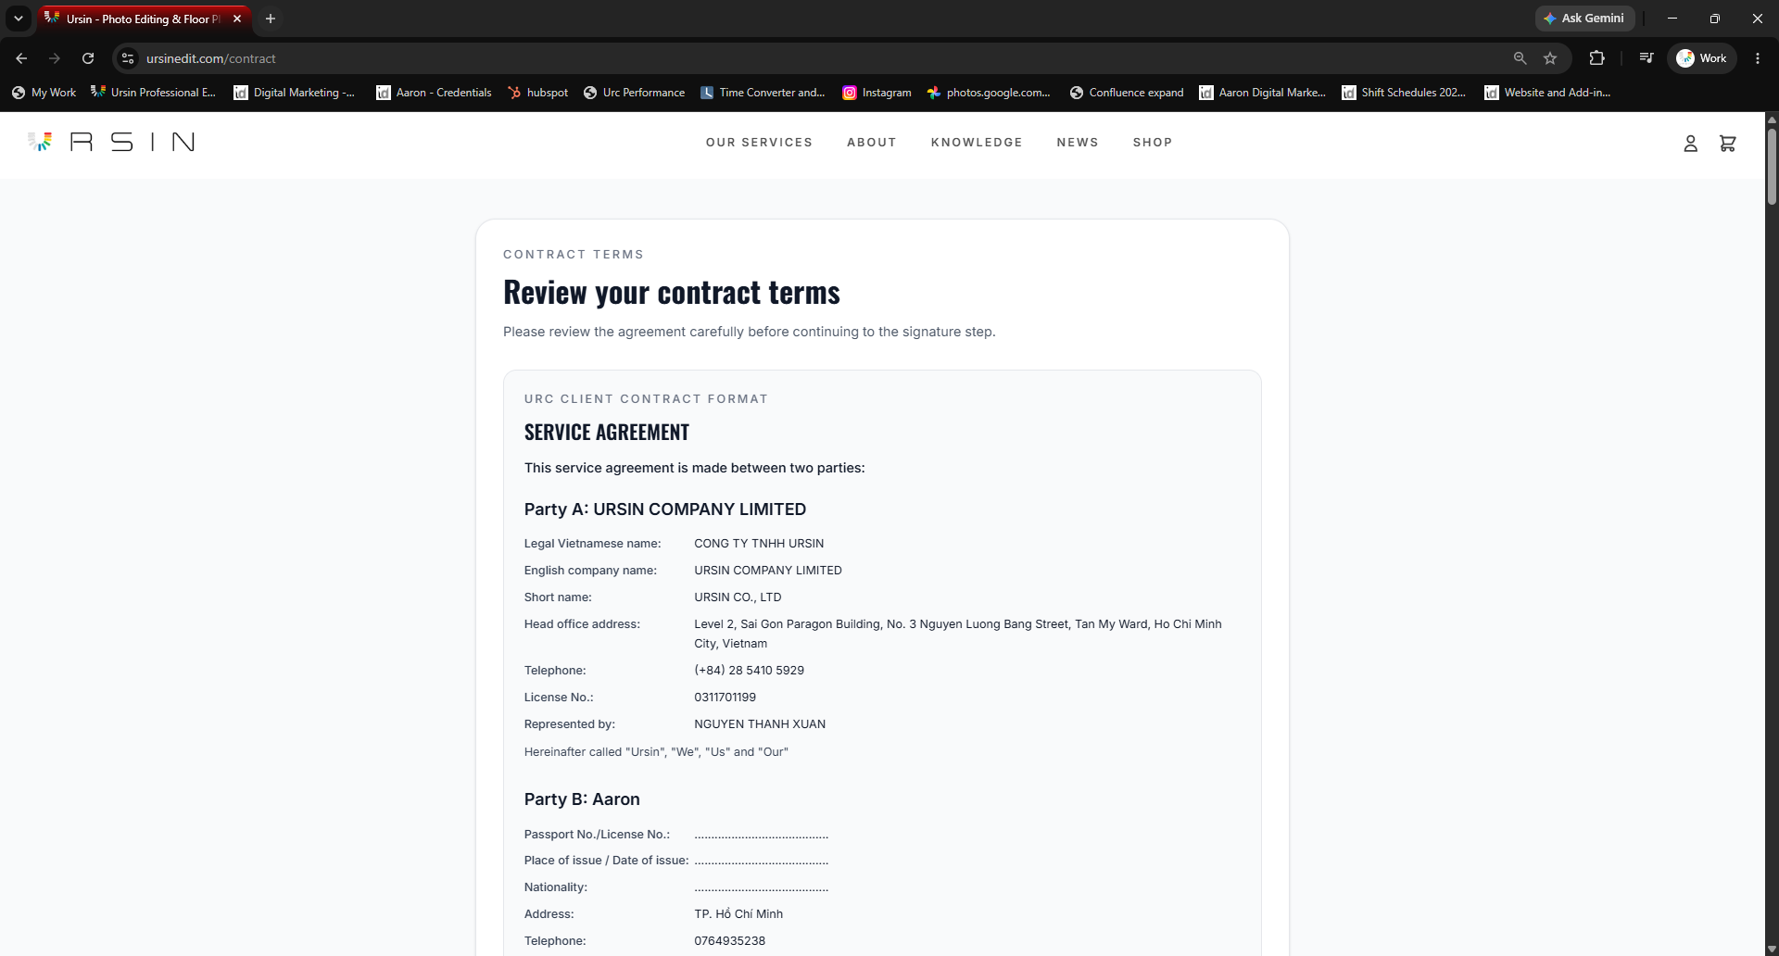The height and width of the screenshot is (956, 1779).
Task: Click the 'Nationality:' label
Action: (556, 887)
